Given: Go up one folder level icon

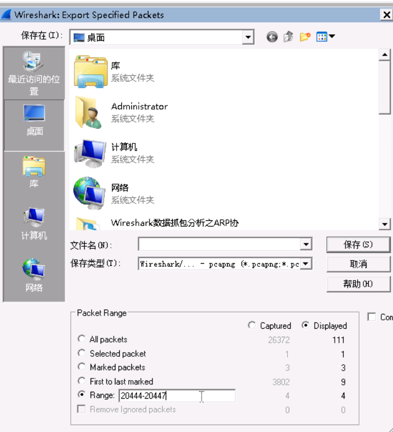Looking at the screenshot, I should tap(288, 37).
